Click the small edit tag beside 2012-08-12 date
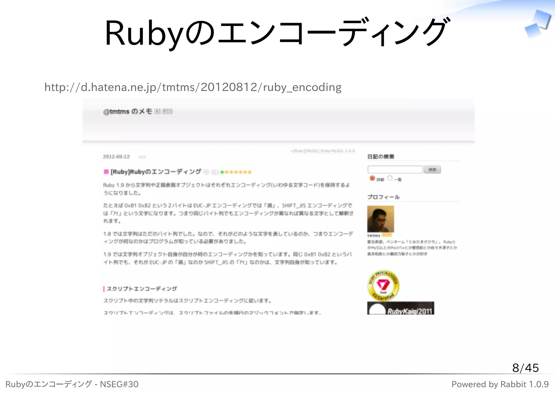Viewport: 555px width, 393px height. pos(143,157)
